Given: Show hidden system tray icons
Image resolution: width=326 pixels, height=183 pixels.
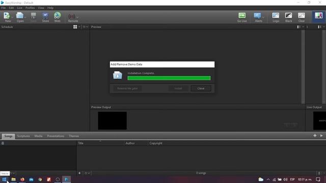Looking at the screenshot, I should pos(268,179).
